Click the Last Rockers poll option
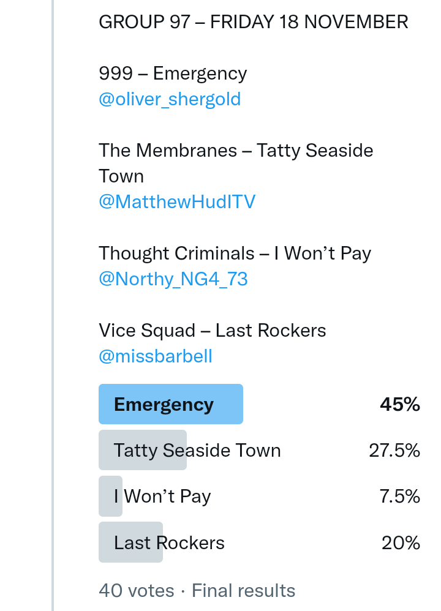 (x=169, y=542)
